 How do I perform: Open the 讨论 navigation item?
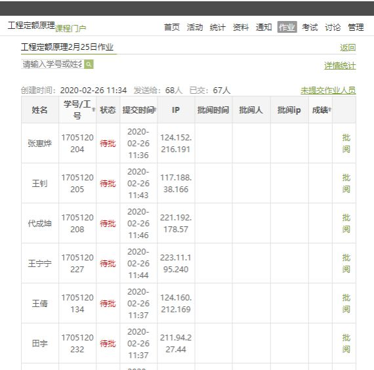[x=333, y=27]
